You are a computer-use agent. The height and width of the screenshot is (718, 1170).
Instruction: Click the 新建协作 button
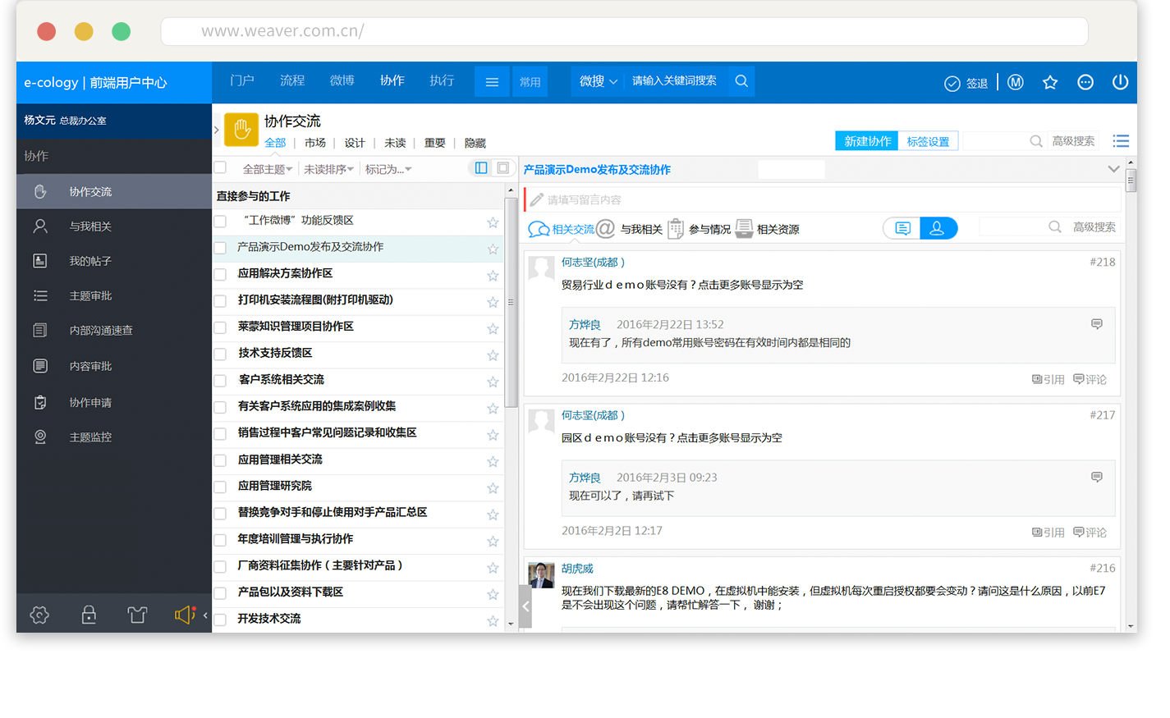click(x=867, y=141)
